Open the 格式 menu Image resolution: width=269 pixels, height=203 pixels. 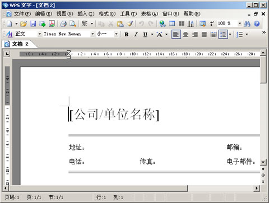pos(107,14)
